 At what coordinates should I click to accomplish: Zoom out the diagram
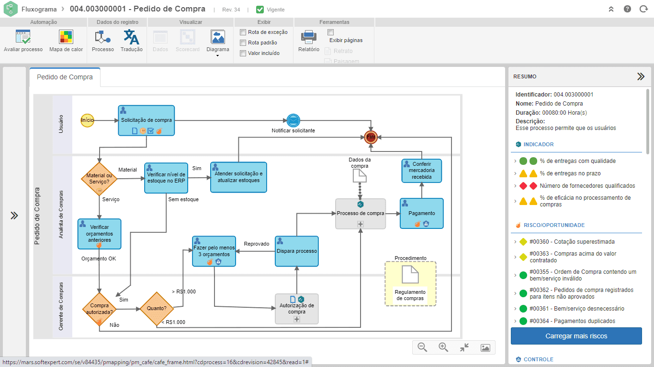tap(422, 347)
